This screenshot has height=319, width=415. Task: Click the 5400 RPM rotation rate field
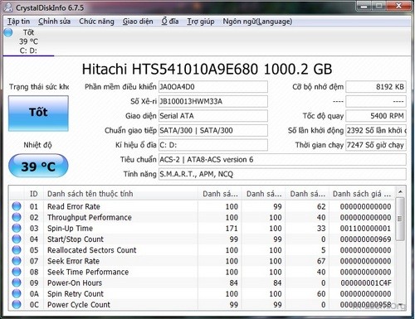tap(376, 116)
